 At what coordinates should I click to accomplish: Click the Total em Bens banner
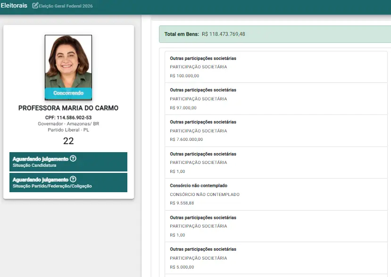click(275, 34)
